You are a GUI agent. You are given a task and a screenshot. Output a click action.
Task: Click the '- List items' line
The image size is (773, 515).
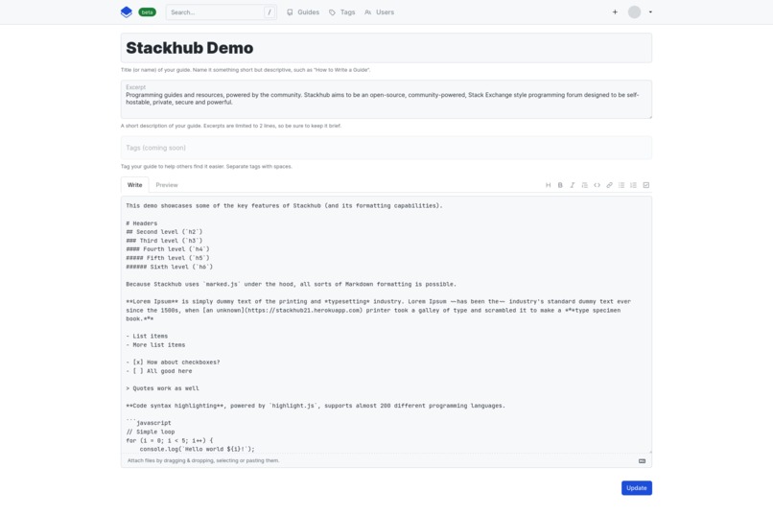[147, 336]
